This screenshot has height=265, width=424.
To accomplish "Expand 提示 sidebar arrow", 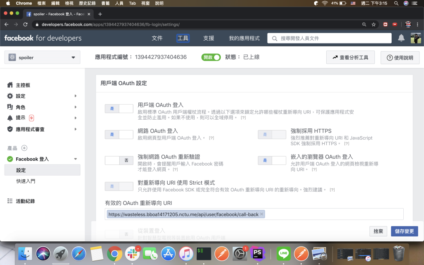I will (x=75, y=118).
